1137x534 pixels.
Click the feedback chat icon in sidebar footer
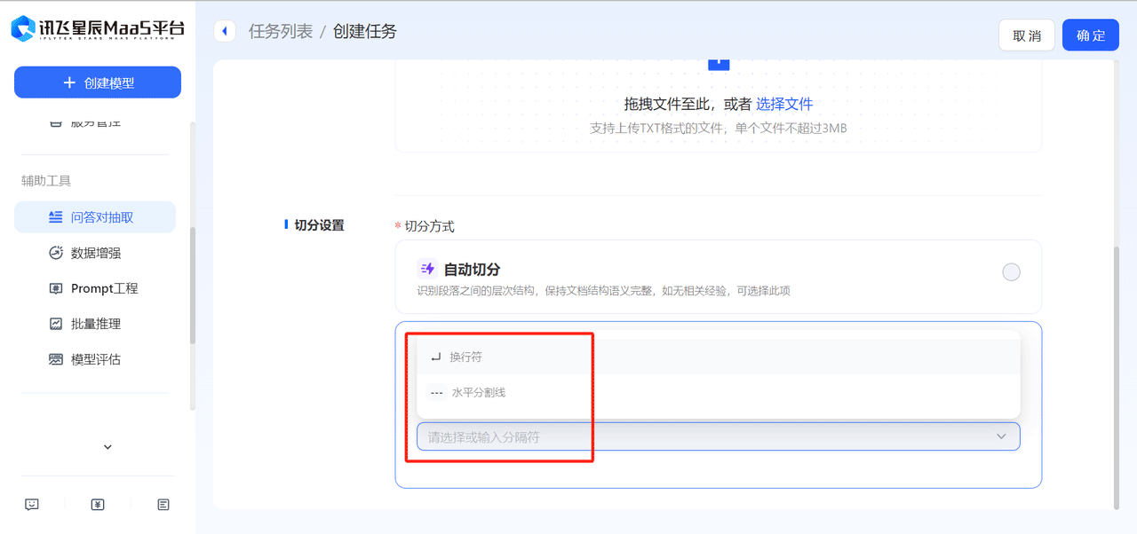click(32, 505)
